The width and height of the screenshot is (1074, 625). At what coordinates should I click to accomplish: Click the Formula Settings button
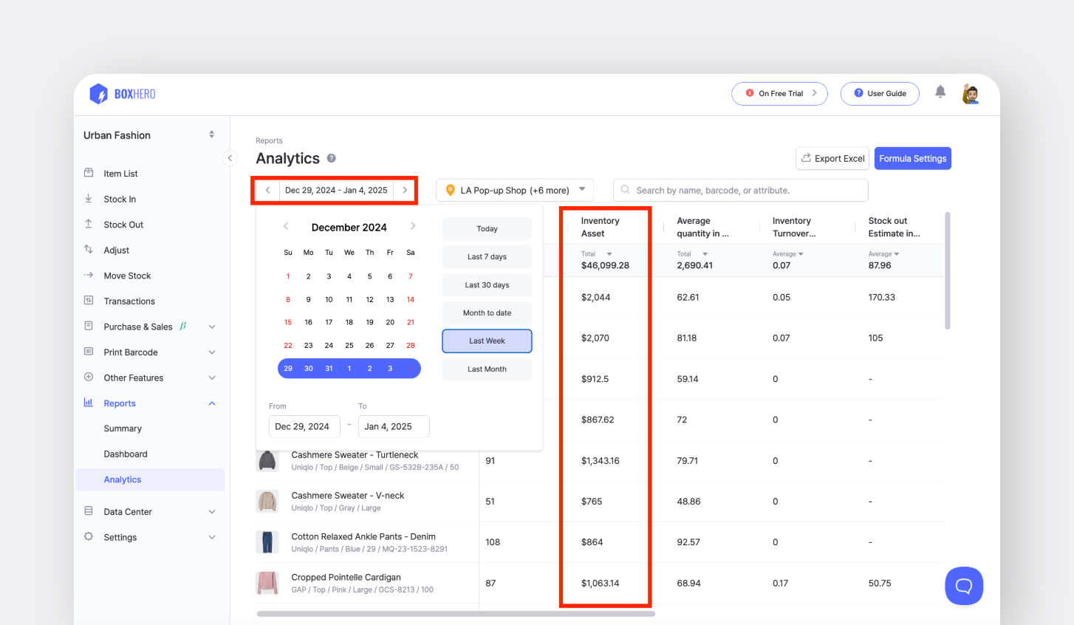tap(912, 159)
